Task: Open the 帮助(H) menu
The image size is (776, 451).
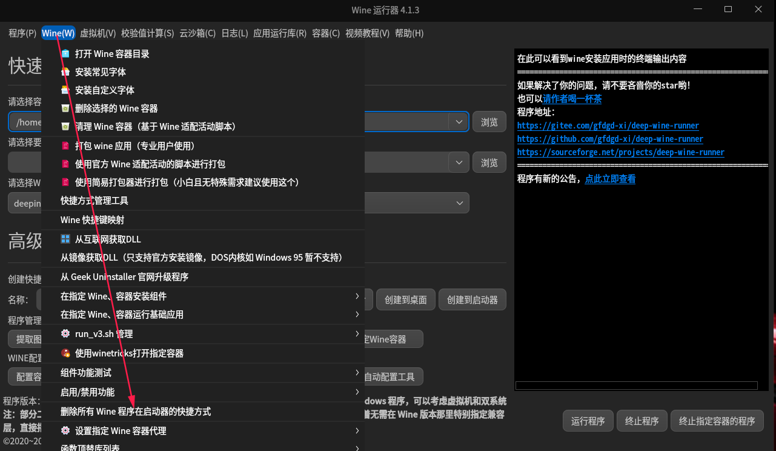Action: pyautogui.click(x=409, y=33)
